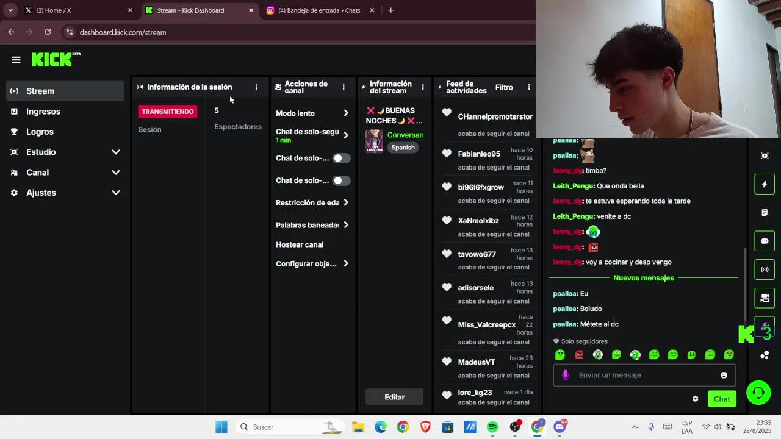Click into Enviar un mensaje field
The width and height of the screenshot is (781, 439).
[x=644, y=375]
